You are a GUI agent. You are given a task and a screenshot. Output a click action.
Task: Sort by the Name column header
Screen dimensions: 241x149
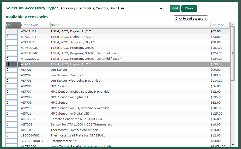coord(130,25)
